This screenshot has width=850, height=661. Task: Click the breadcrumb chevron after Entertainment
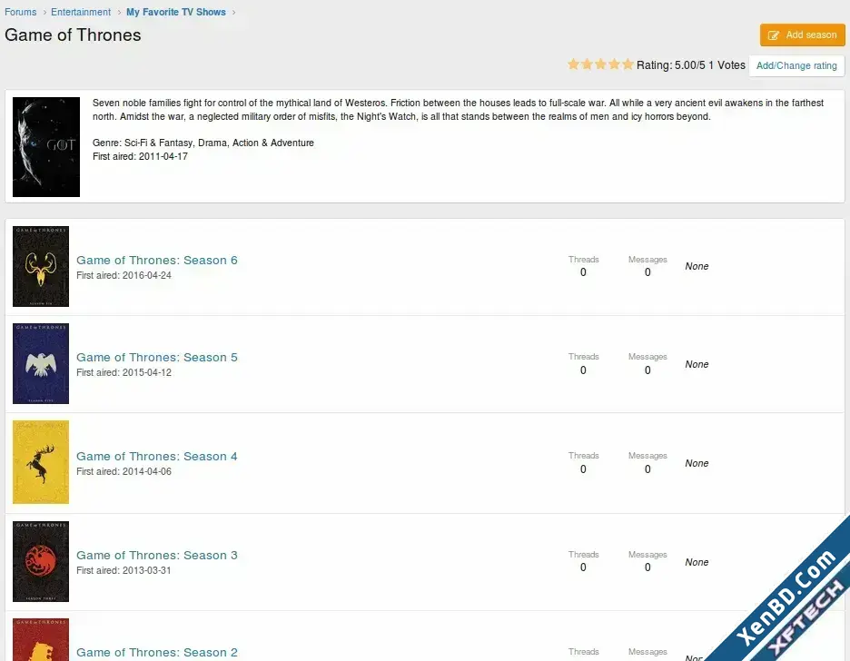click(119, 13)
